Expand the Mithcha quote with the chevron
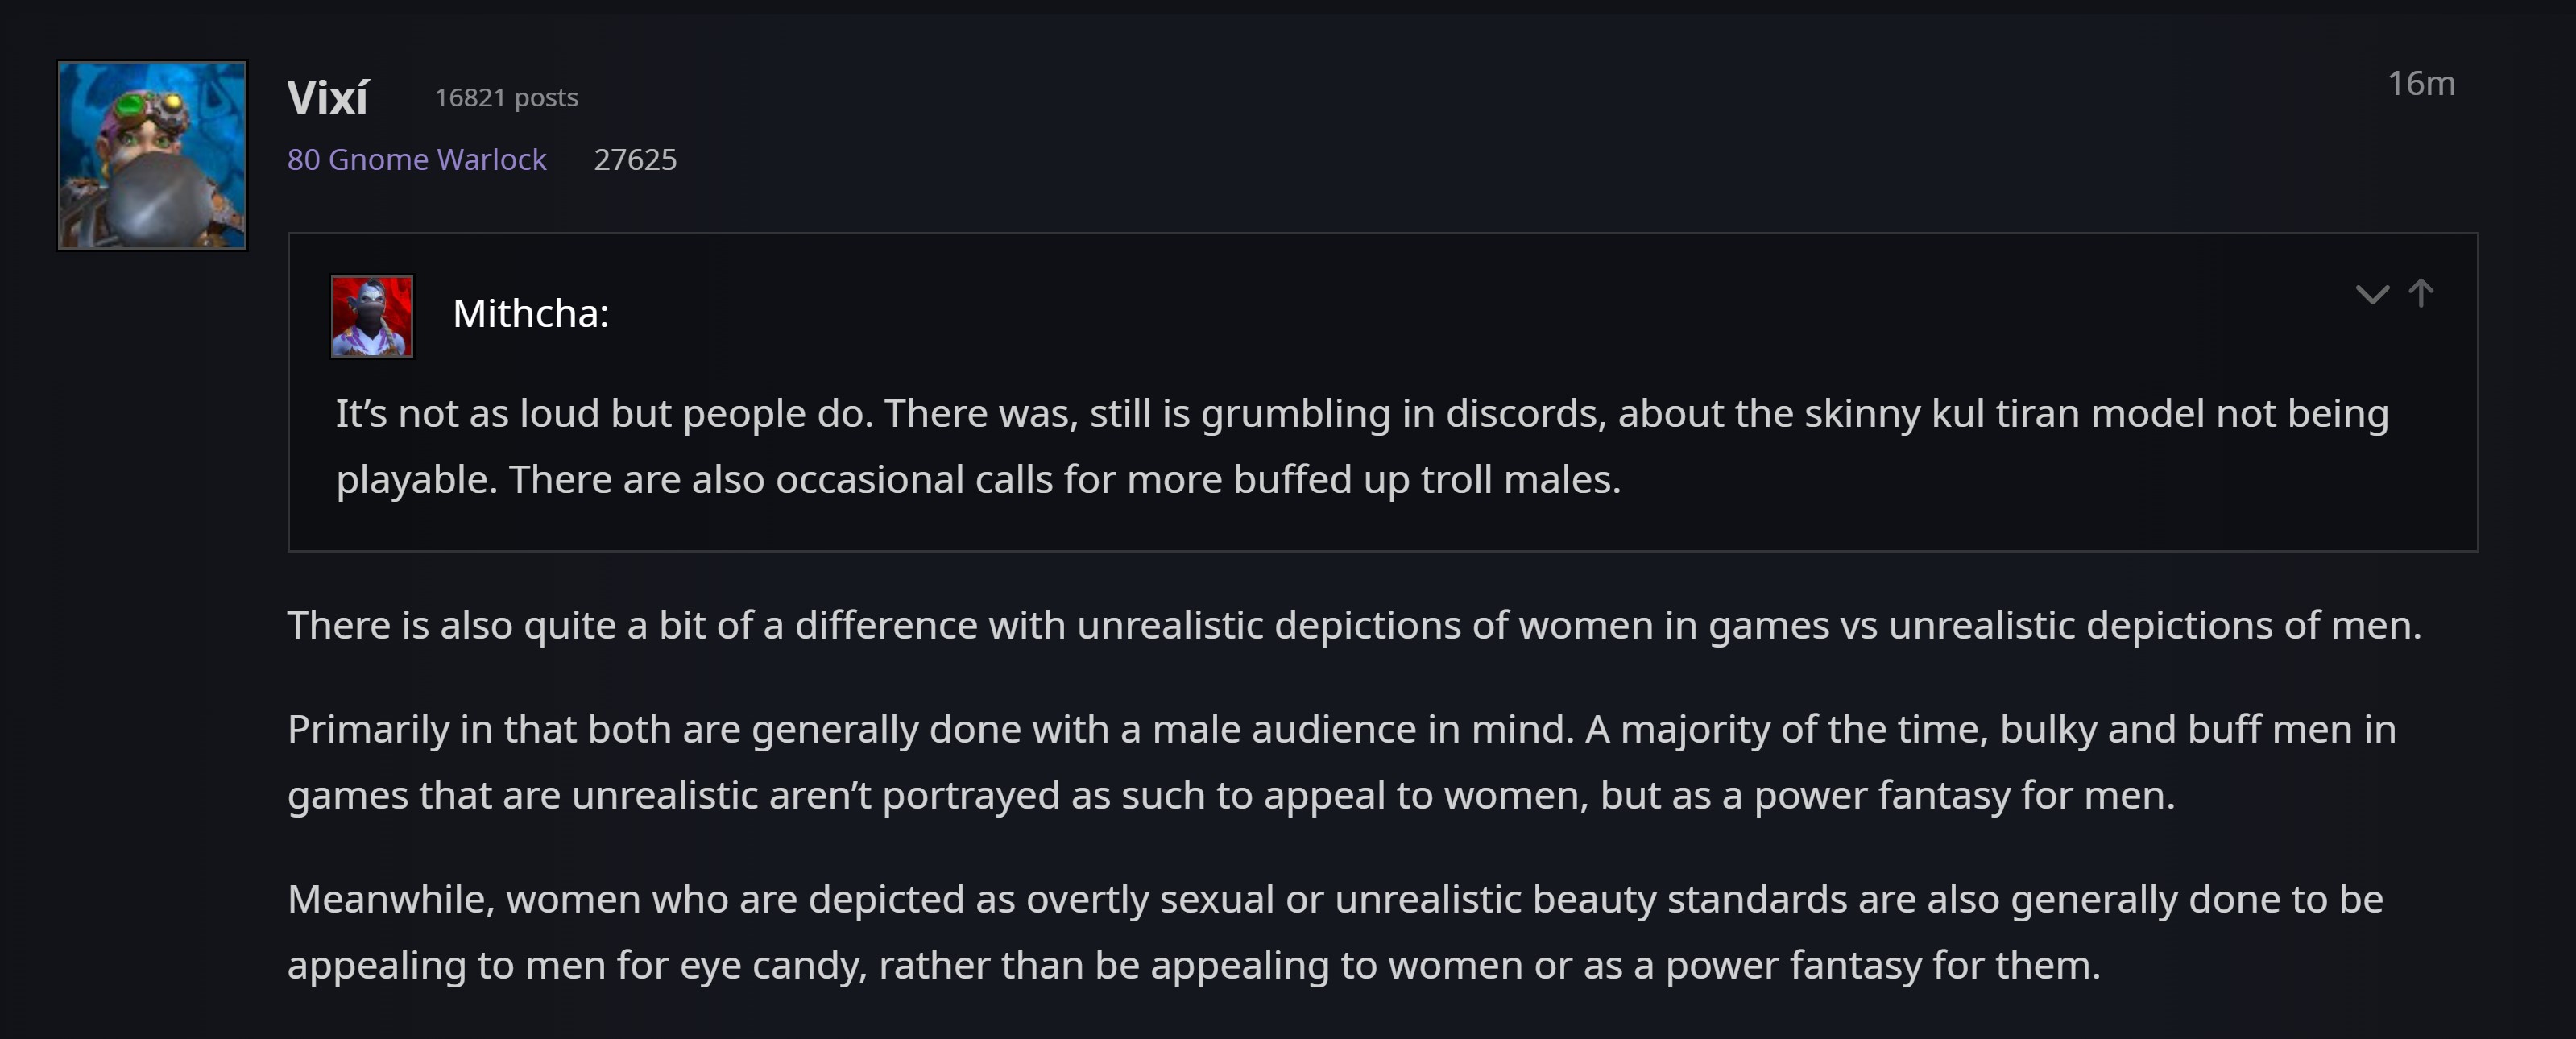This screenshot has width=2576, height=1039. pos(2372,294)
